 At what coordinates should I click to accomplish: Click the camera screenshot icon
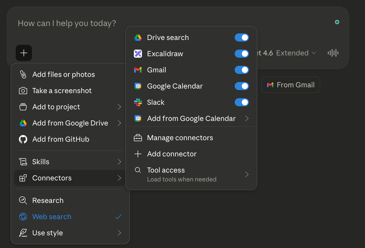[23, 91]
